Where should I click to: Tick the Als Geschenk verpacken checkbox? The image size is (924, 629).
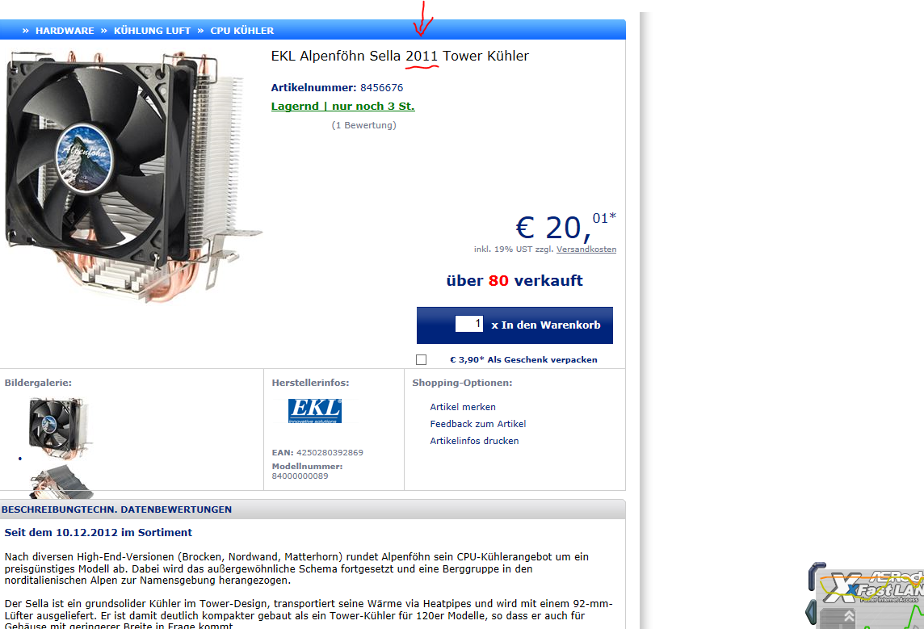(421, 359)
